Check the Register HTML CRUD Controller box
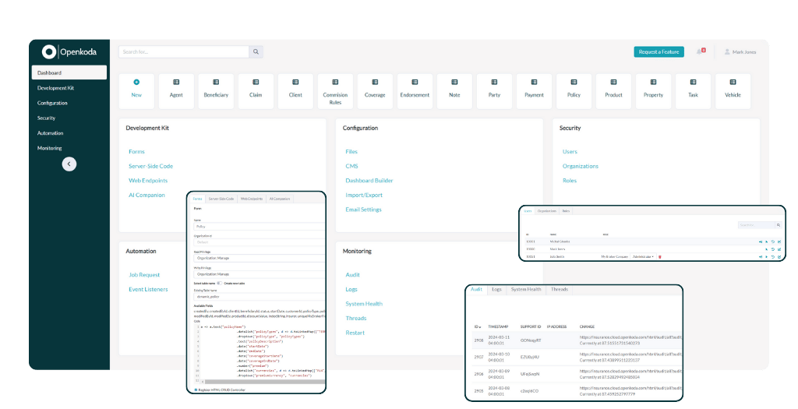This screenshot has height=409, width=798. tap(196, 388)
